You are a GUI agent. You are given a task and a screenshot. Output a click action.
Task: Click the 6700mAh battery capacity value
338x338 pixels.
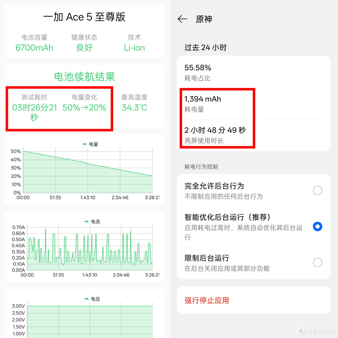coord(34,48)
